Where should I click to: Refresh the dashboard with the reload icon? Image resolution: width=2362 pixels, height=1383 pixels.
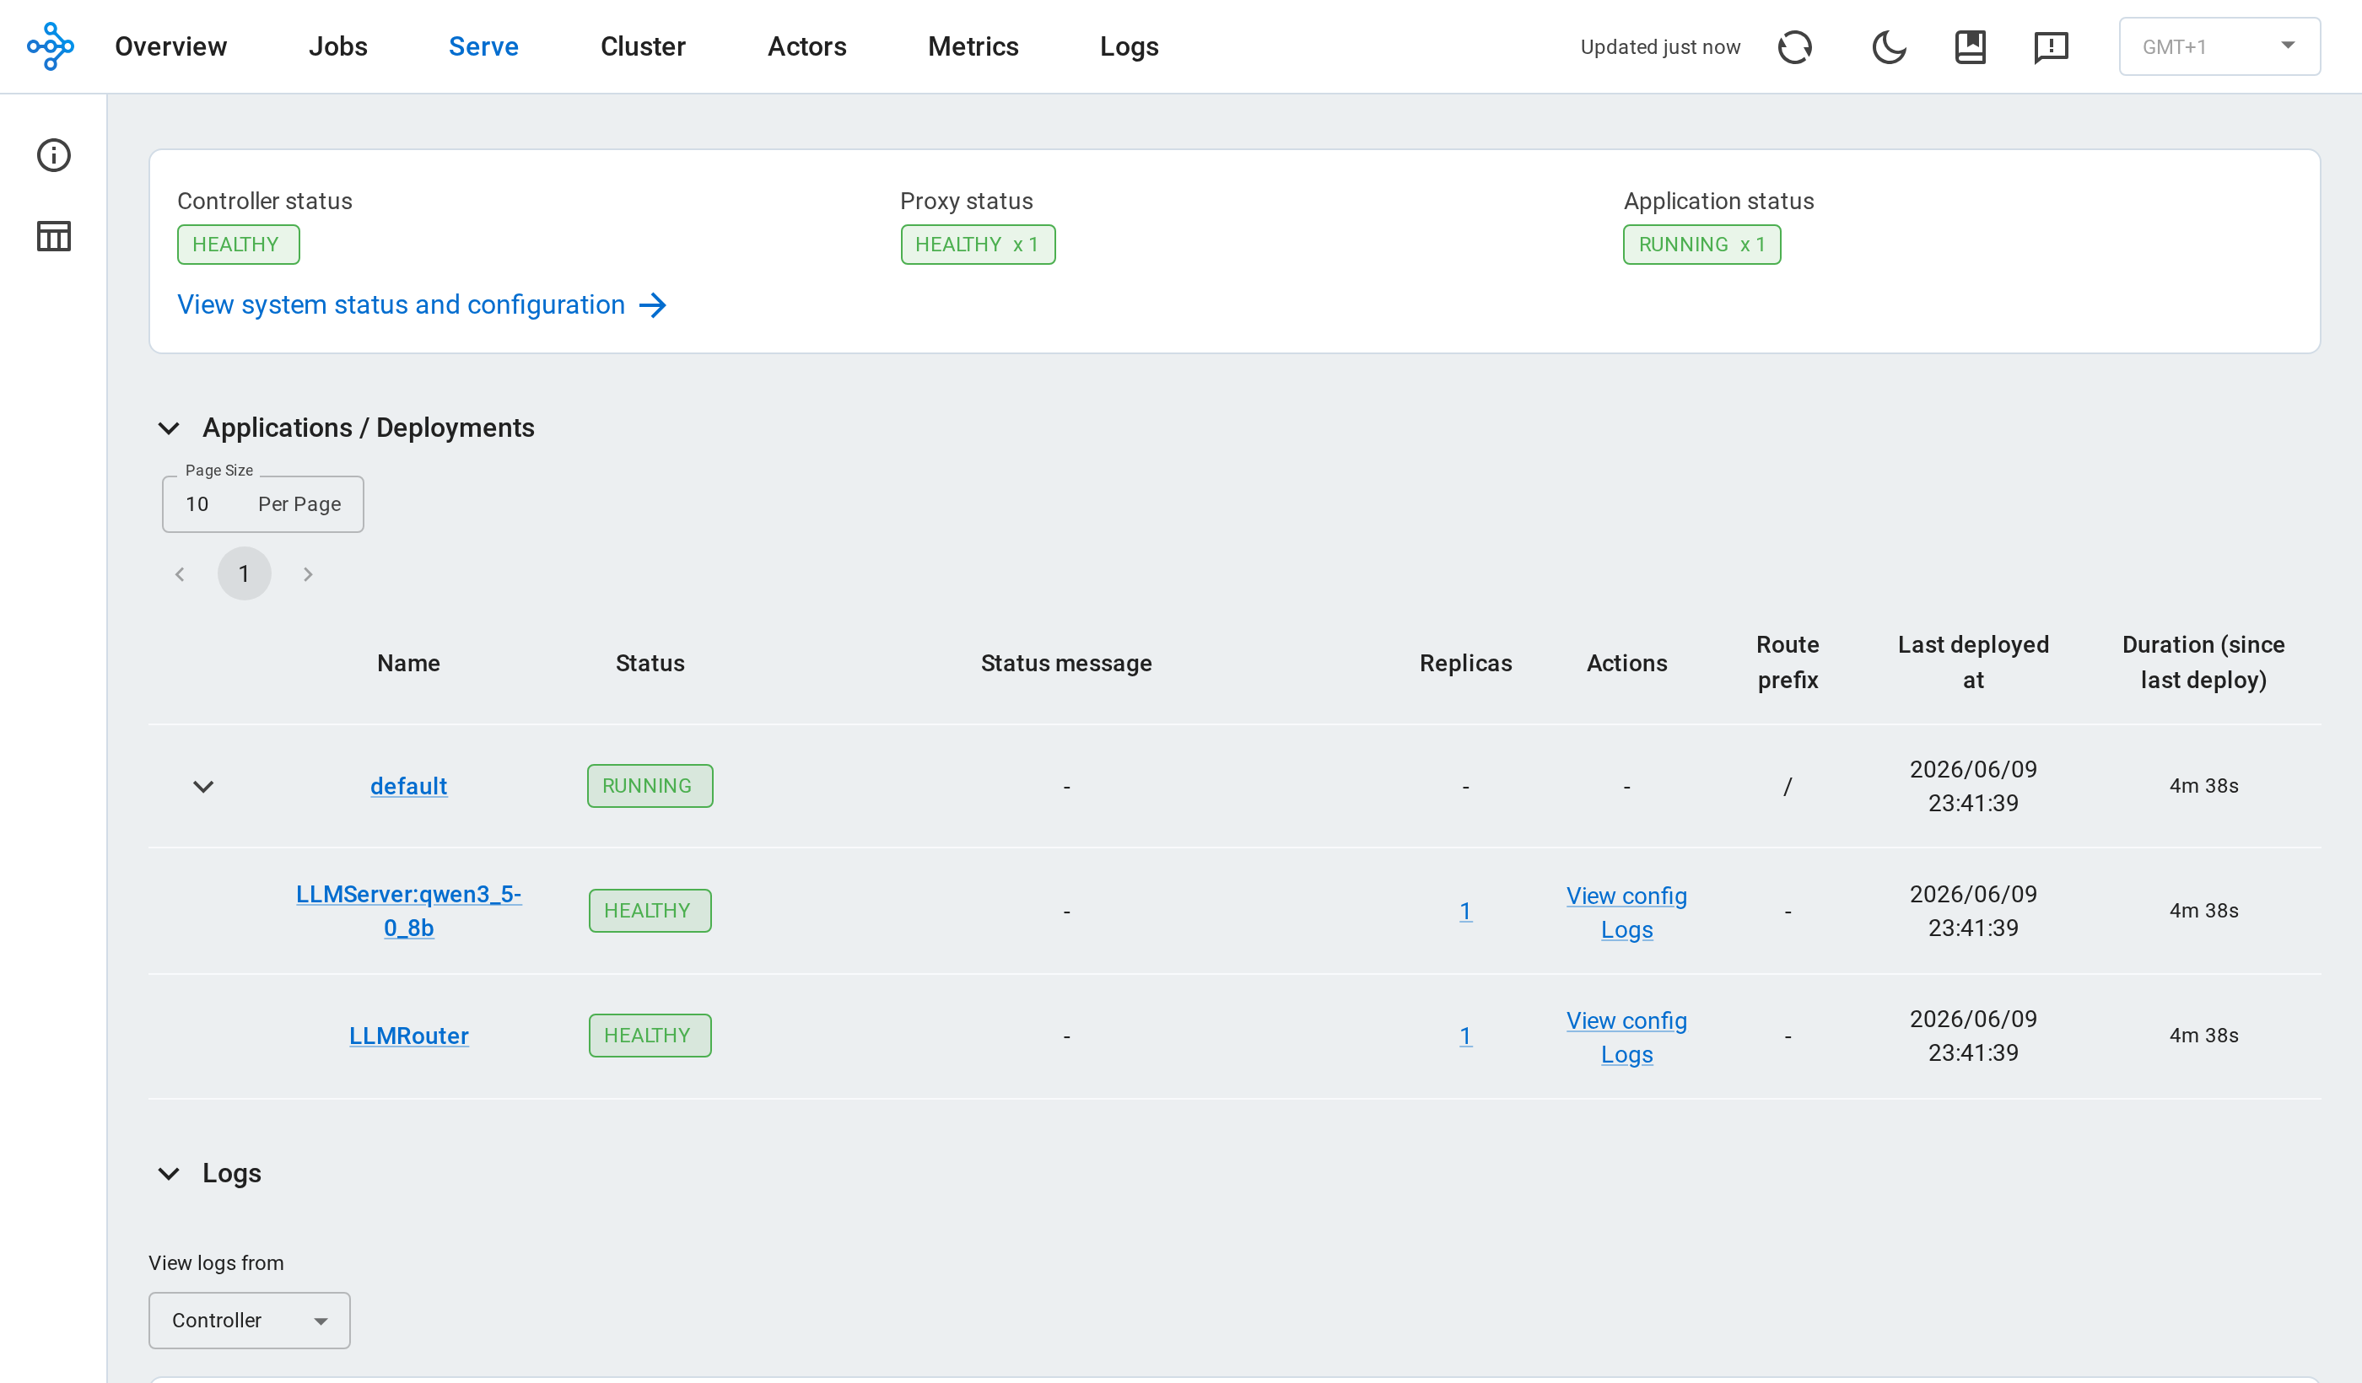[x=1794, y=47]
